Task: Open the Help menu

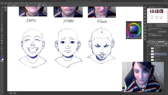Action: click(45, 3)
